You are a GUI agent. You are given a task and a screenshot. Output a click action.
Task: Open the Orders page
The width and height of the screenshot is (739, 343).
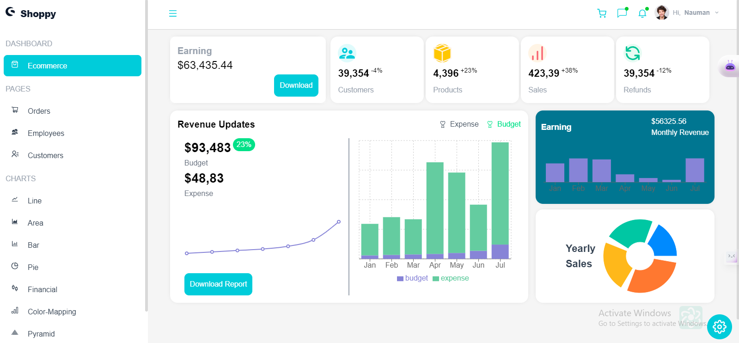pos(39,111)
